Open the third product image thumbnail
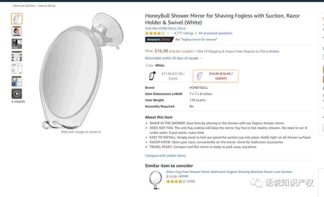This screenshot has width=324, height=197. coord(17,44)
